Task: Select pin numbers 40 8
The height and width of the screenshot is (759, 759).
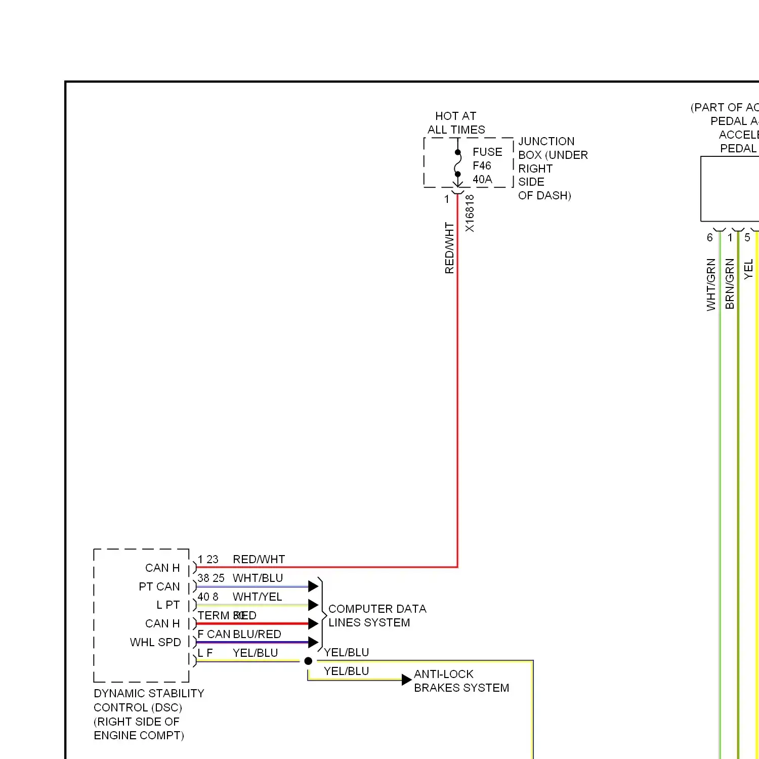Action: (208, 597)
